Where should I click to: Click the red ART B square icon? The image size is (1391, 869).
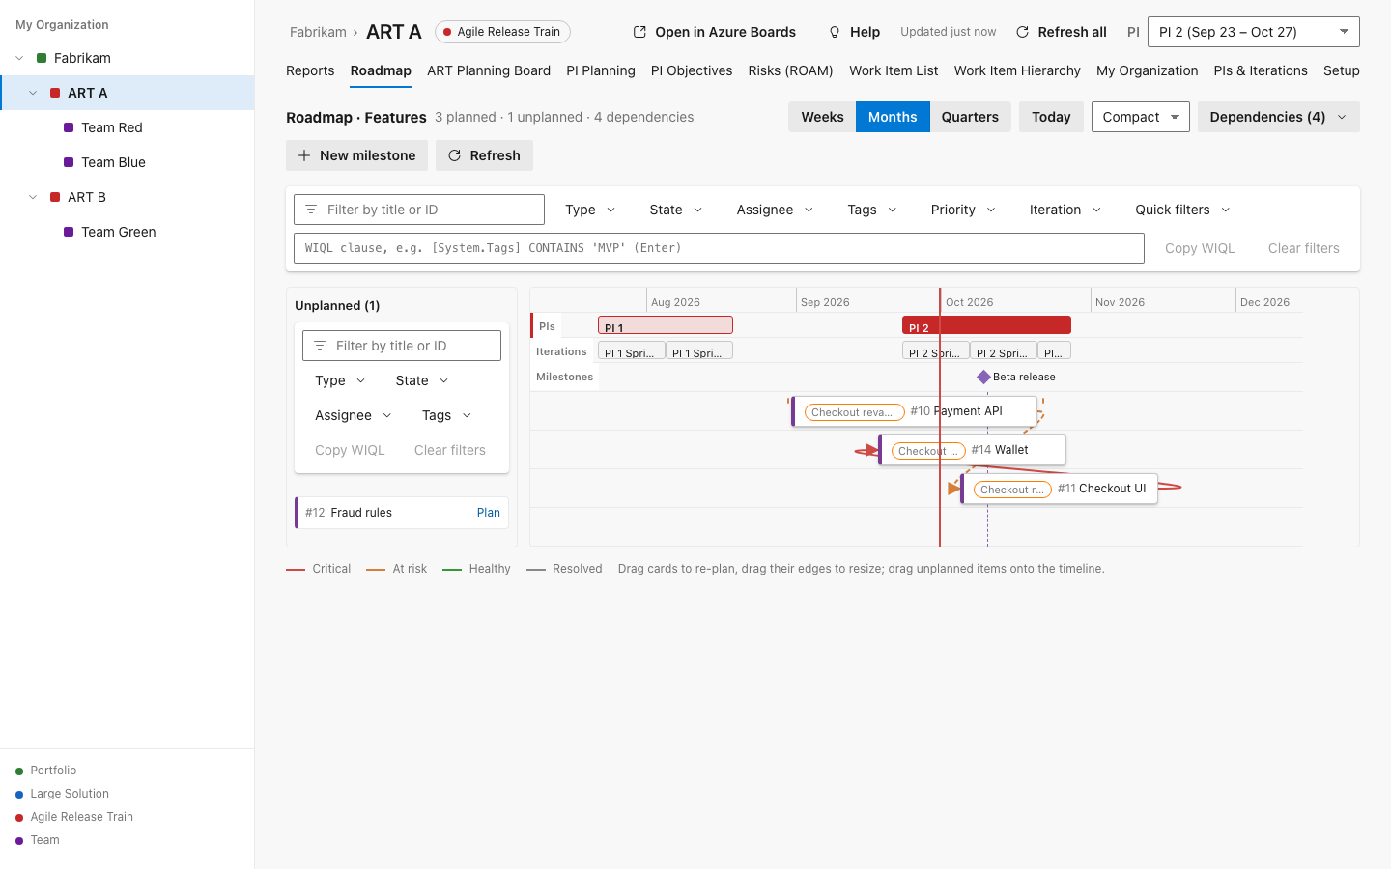click(55, 197)
